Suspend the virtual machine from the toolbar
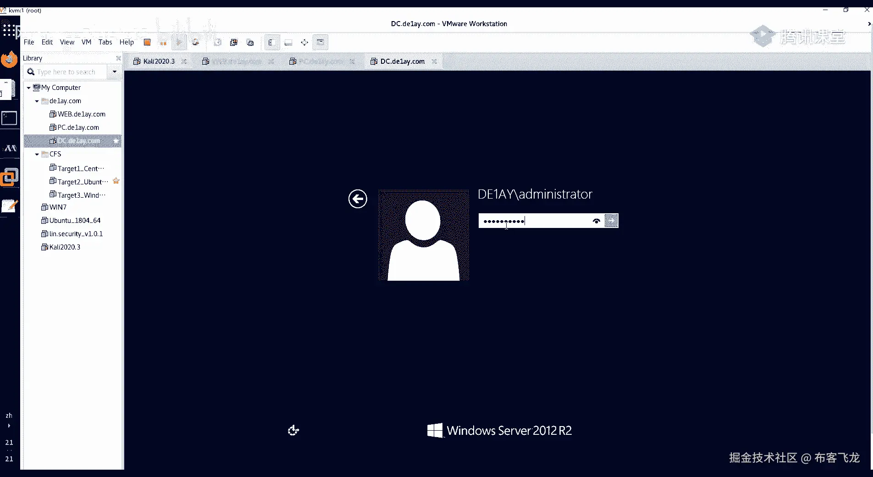 coord(163,43)
